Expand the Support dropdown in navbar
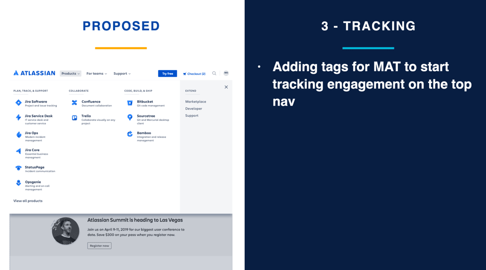The width and height of the screenshot is (486, 270). click(x=122, y=74)
